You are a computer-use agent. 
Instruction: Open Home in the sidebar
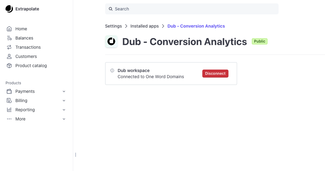[21, 29]
